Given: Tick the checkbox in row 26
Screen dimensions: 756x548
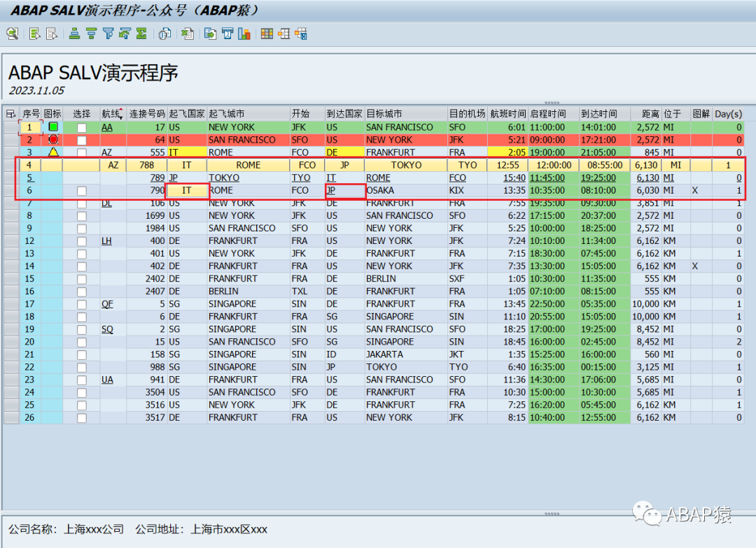Looking at the screenshot, I should click(x=82, y=418).
